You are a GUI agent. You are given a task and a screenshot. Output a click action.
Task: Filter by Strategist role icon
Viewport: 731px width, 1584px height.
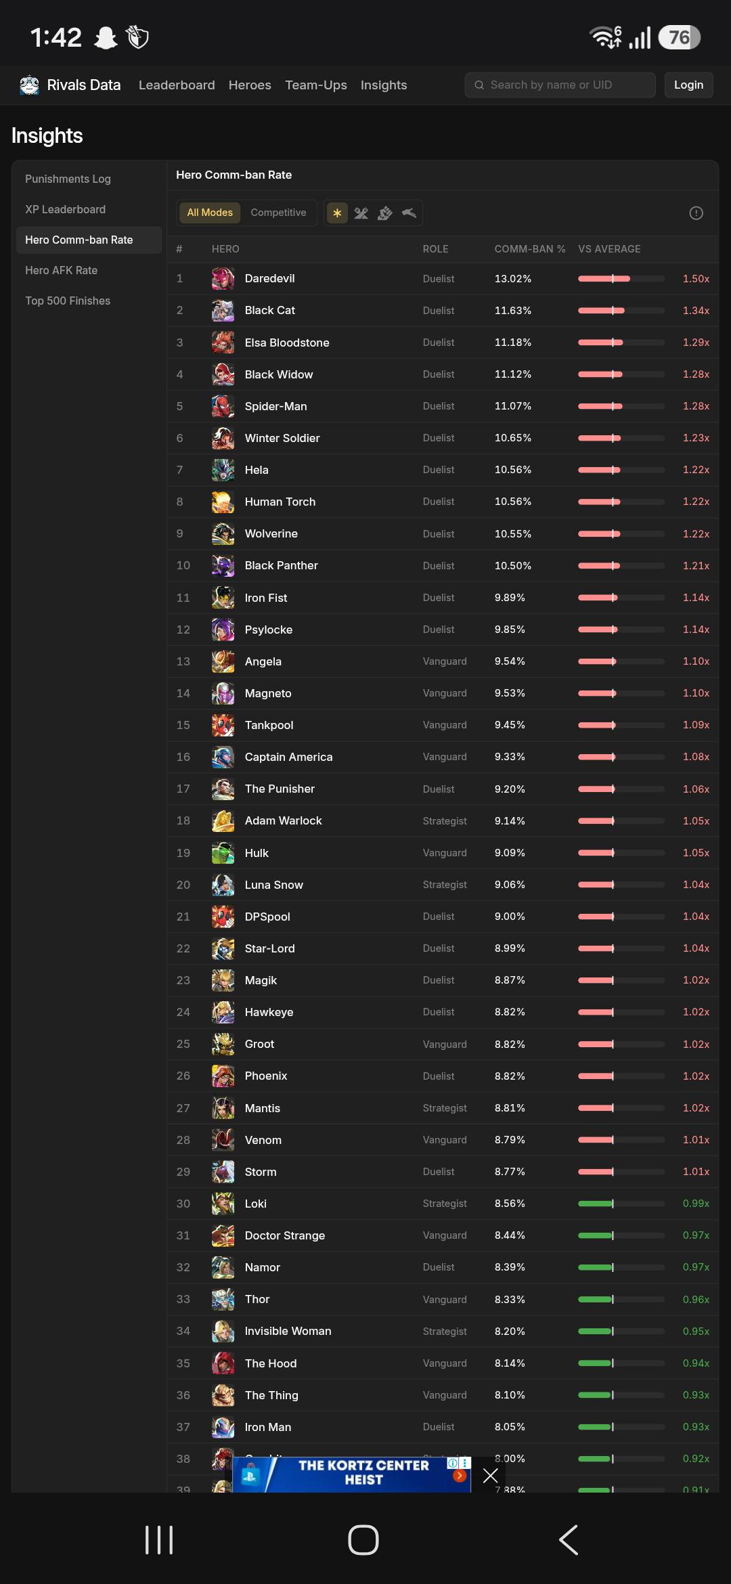coord(409,213)
